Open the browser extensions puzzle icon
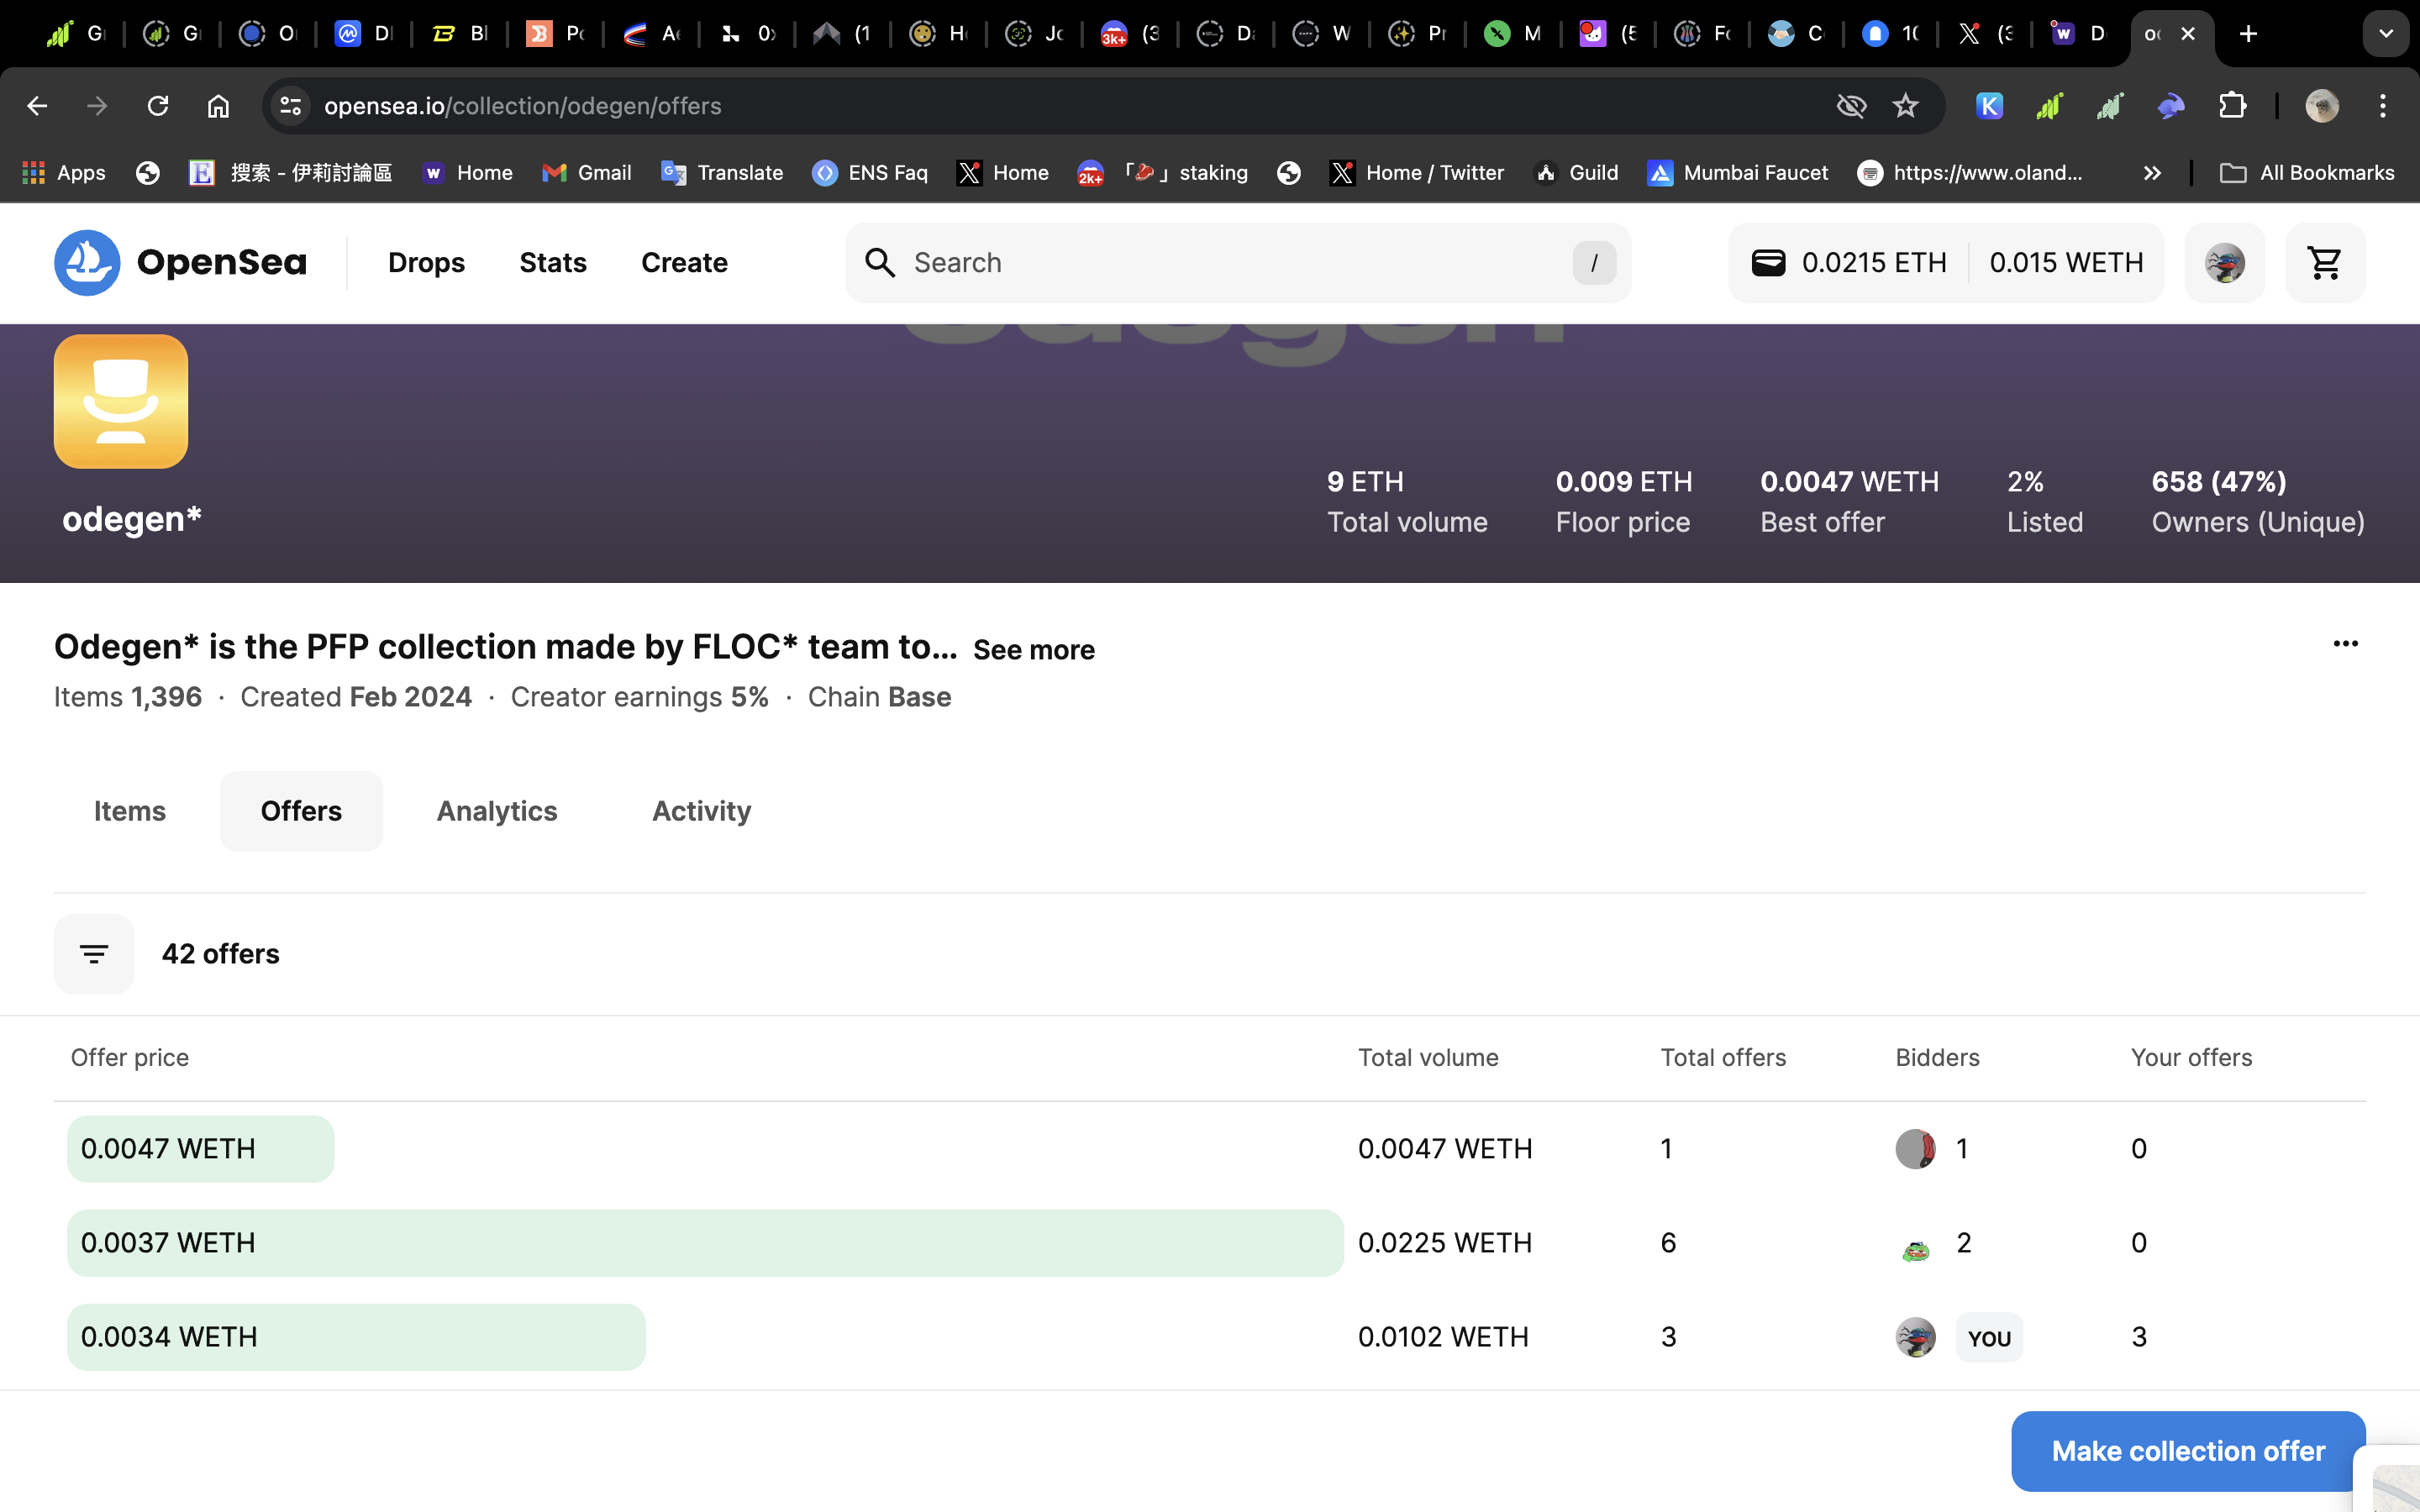 [2232, 106]
